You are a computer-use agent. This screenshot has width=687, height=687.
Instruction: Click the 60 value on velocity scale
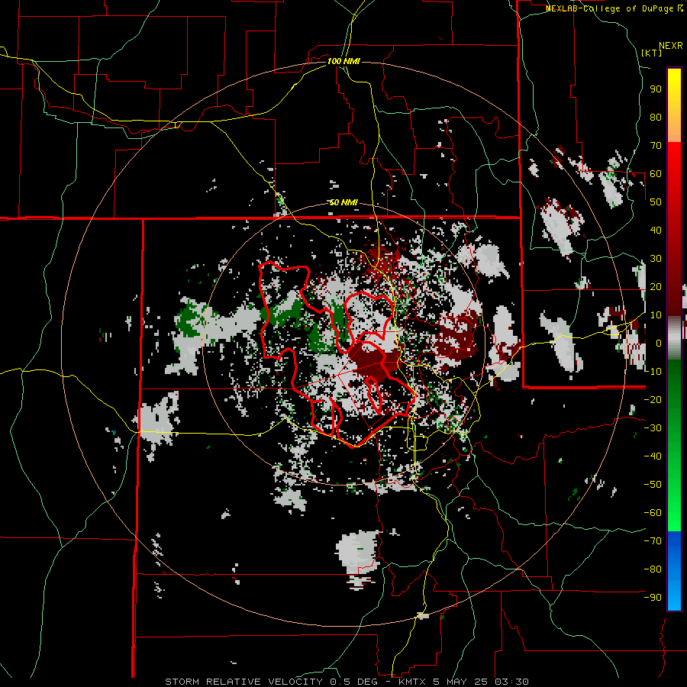[656, 174]
